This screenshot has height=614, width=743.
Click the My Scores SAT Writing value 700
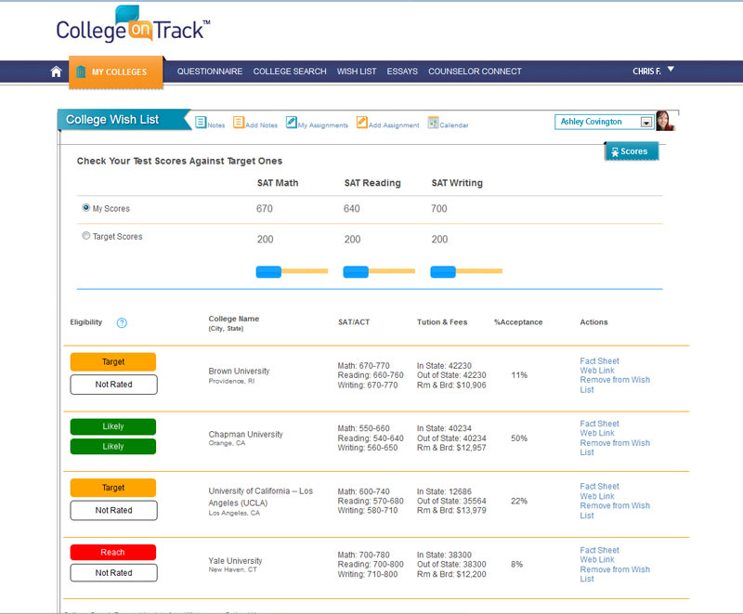tap(438, 208)
